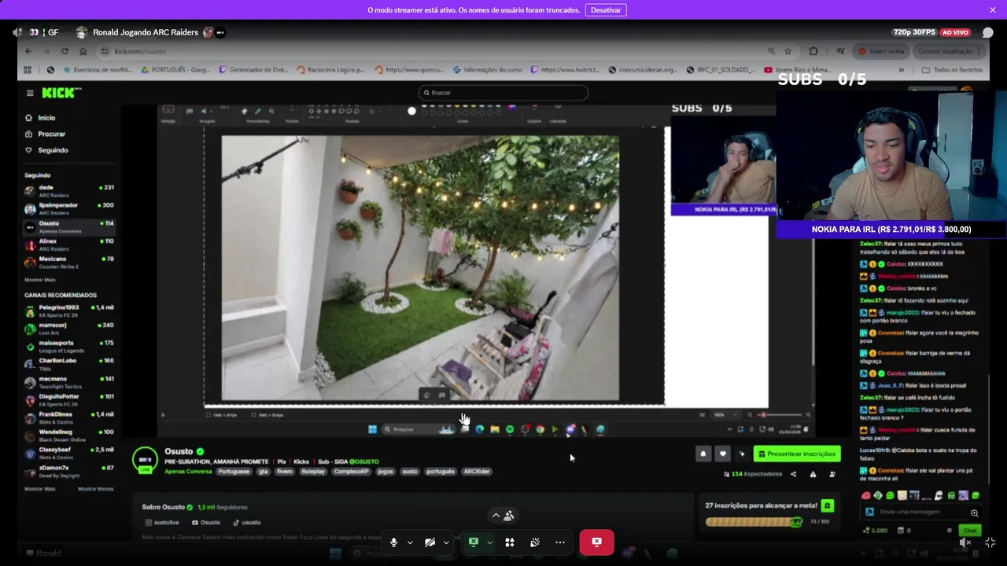Click the green Chat send button
Image resolution: width=1007 pixels, height=566 pixels.
tap(970, 531)
